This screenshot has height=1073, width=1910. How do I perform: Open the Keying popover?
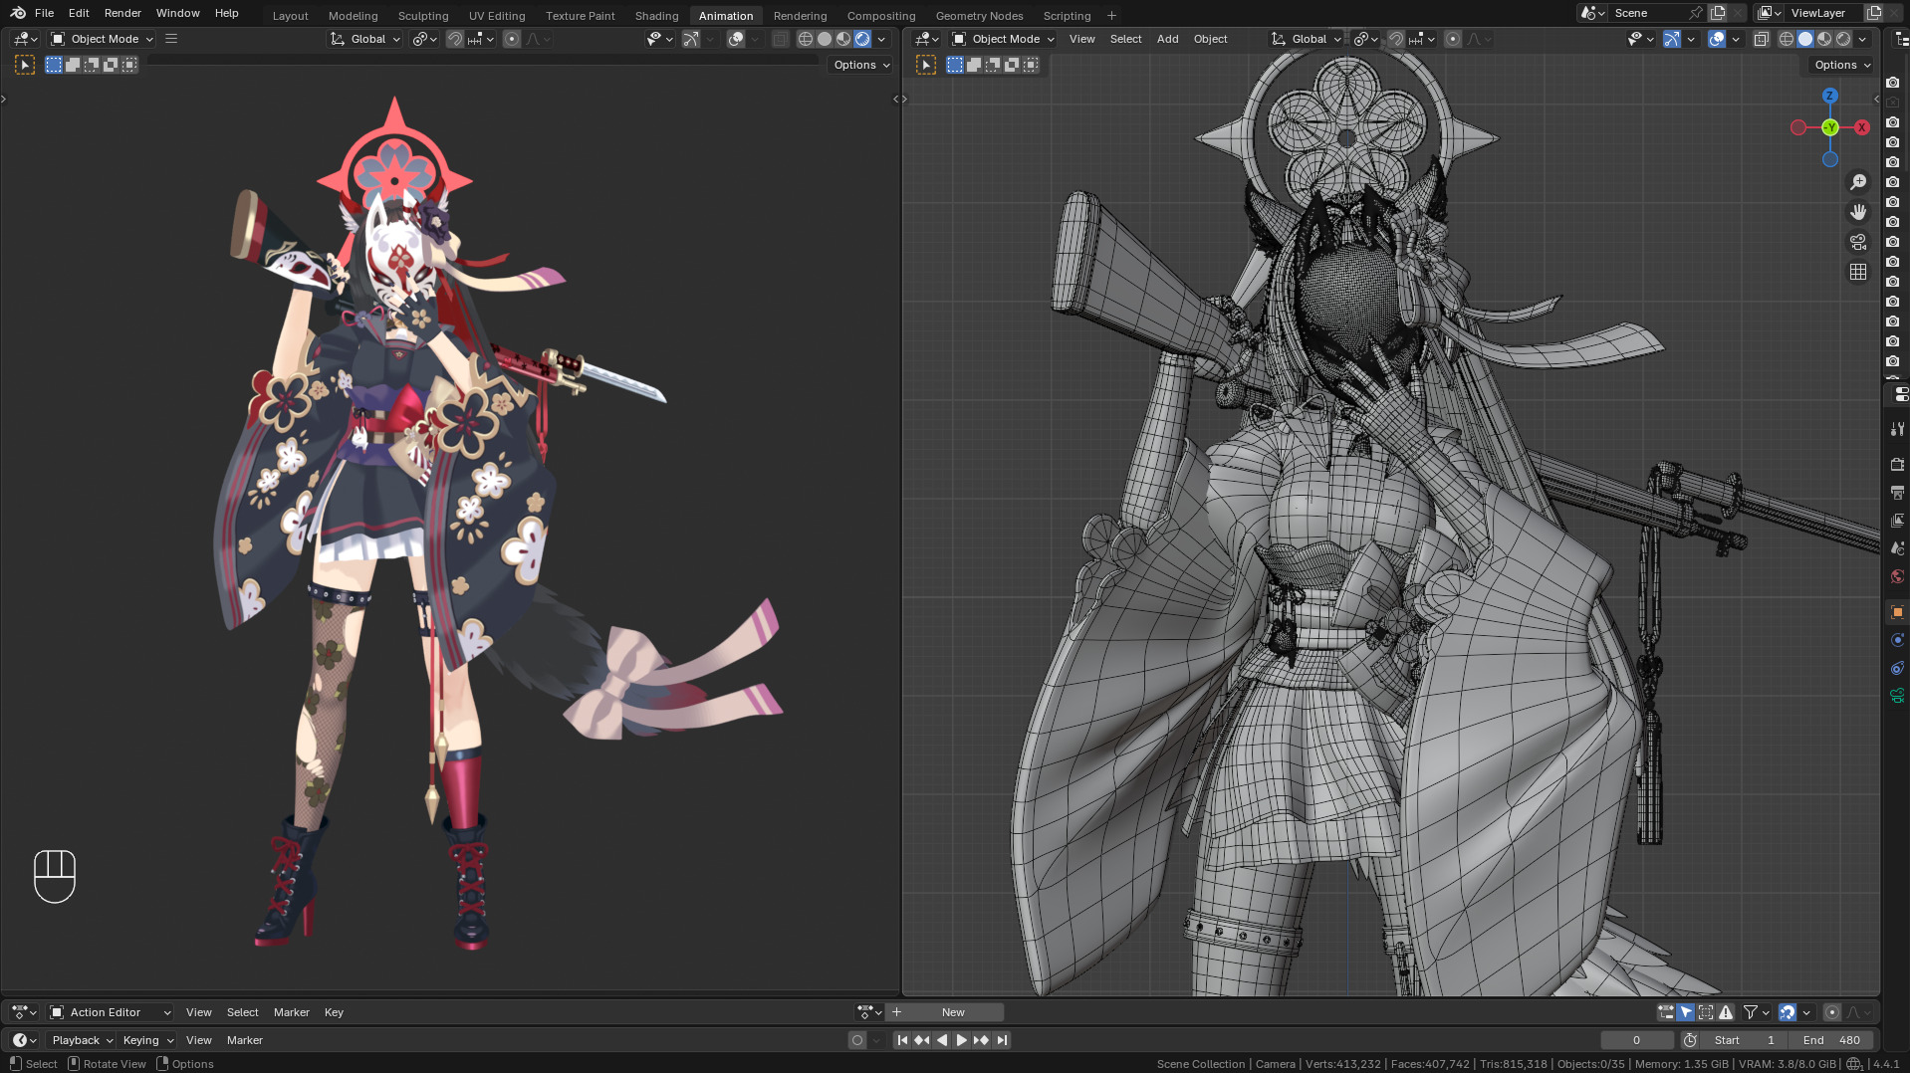pos(147,1040)
